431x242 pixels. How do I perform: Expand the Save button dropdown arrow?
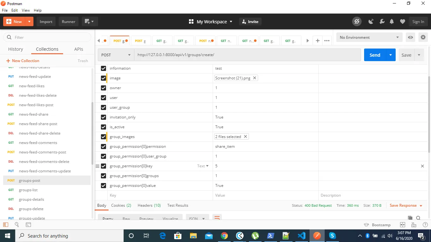[x=419, y=55]
